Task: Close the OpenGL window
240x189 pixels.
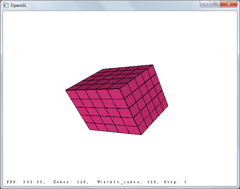Action: pyautogui.click(x=229, y=4)
